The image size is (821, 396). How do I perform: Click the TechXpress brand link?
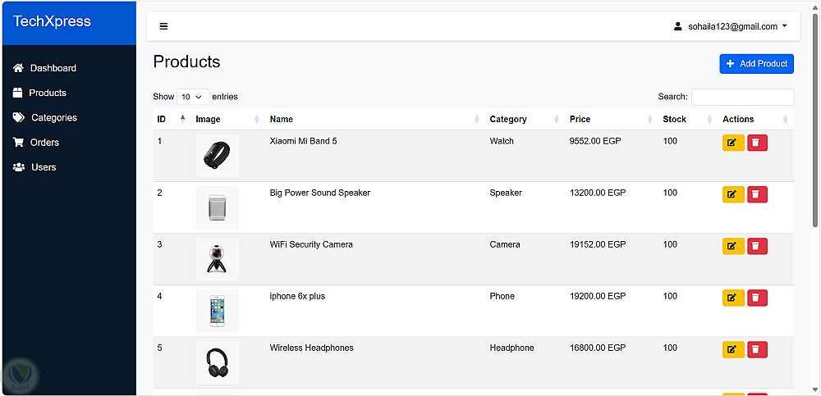52,22
